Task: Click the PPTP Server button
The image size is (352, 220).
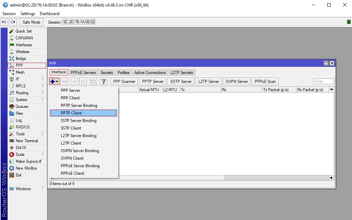Action: [x=153, y=82]
